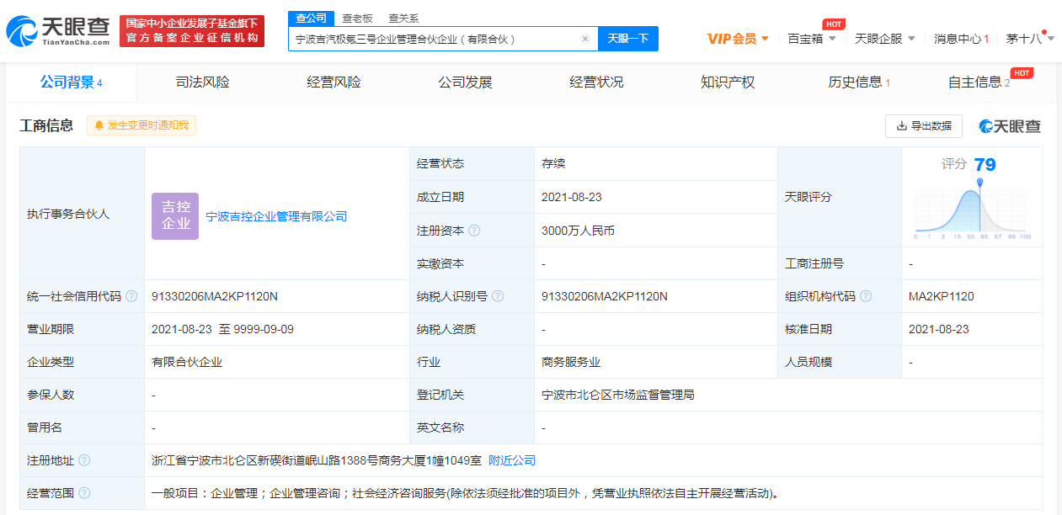Click help icon next to 纳税人识别号
Screen dimensions: 1062x515
coord(498,296)
